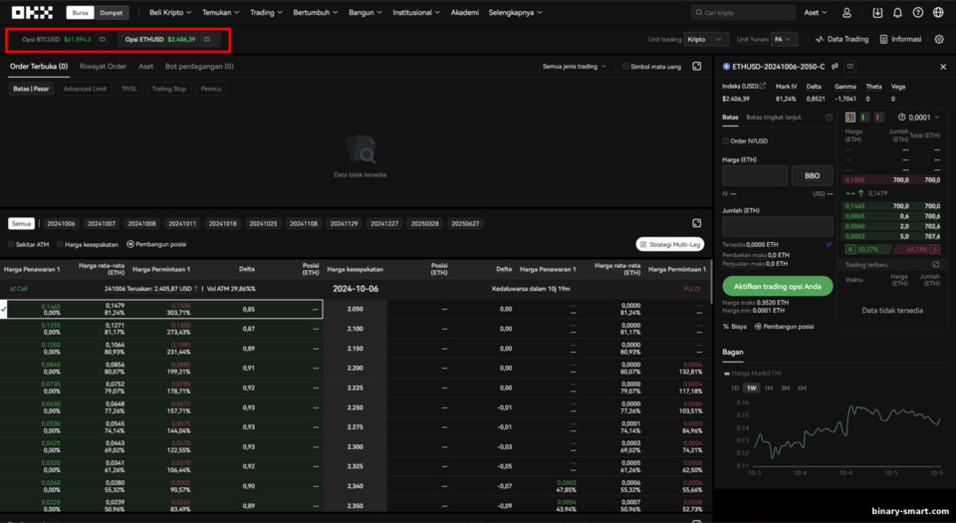Click the Biaya percent icon
The height and width of the screenshot is (523, 956).
(x=726, y=326)
